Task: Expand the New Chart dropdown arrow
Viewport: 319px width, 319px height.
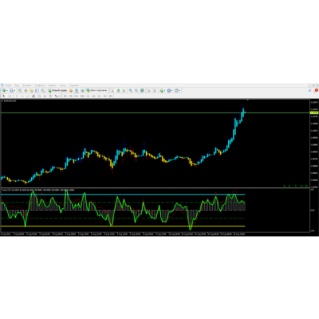Action: (7, 91)
